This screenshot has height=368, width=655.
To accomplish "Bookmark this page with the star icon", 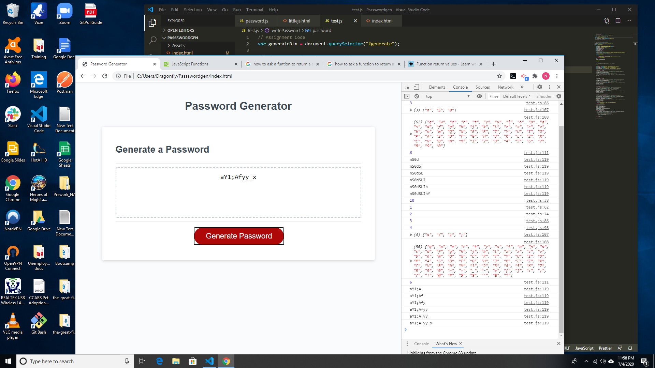I will coord(499,76).
